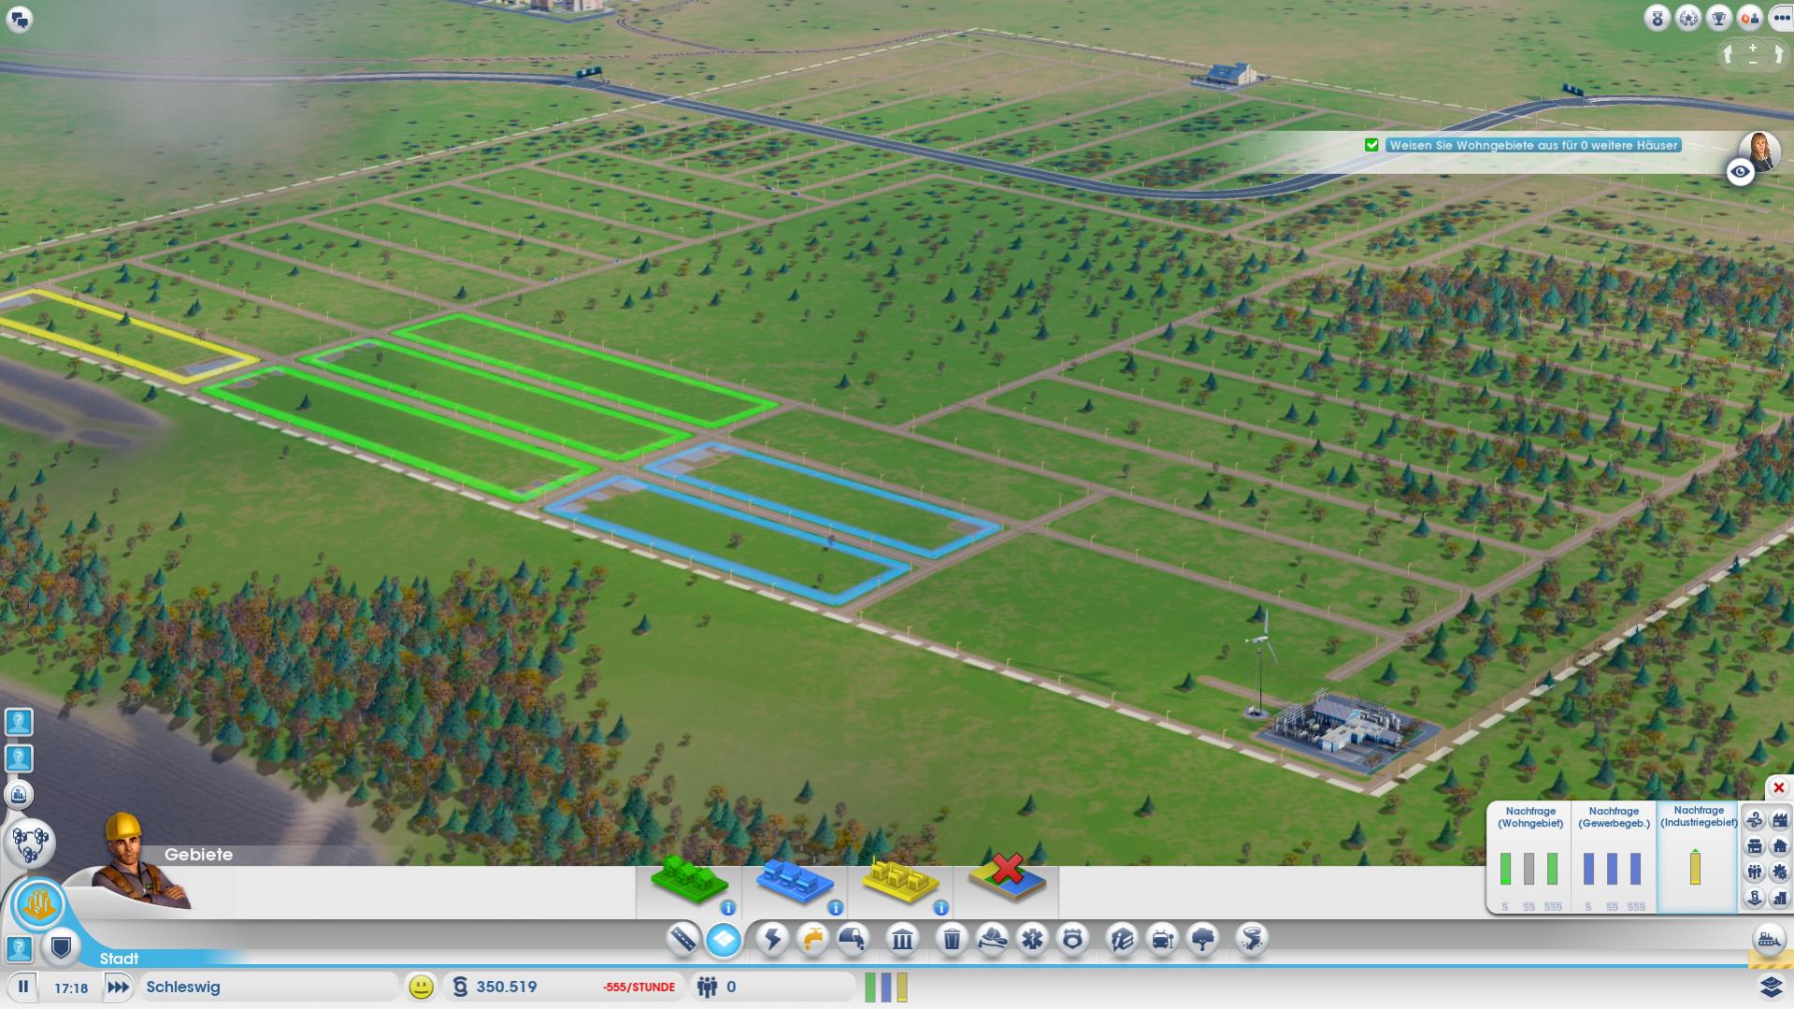The width and height of the screenshot is (1794, 1009).
Task: Click the high-wealth blue commercial demand bar
Action: [x=1635, y=868]
